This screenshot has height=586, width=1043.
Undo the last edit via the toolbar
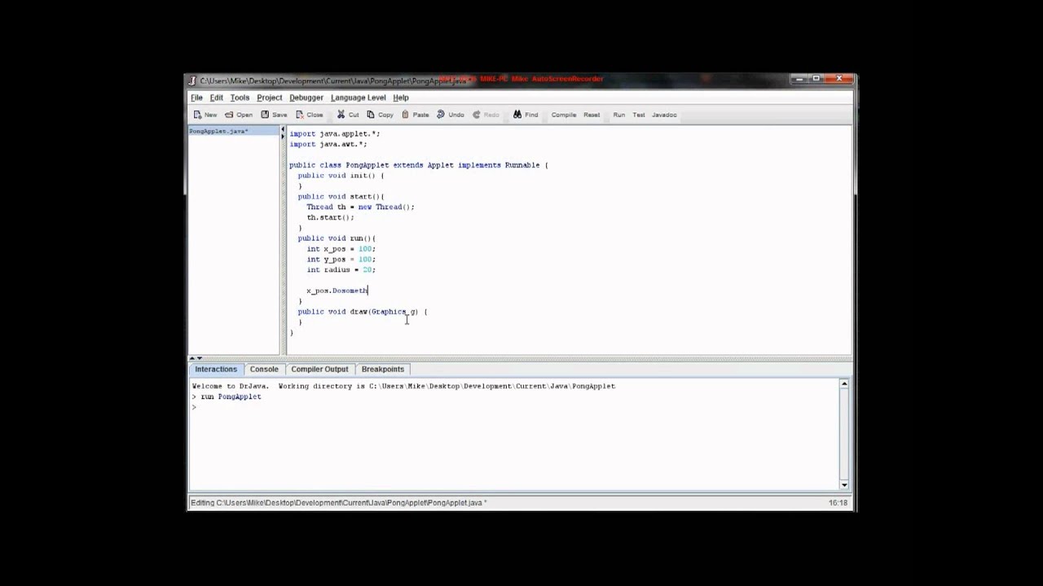click(x=451, y=115)
